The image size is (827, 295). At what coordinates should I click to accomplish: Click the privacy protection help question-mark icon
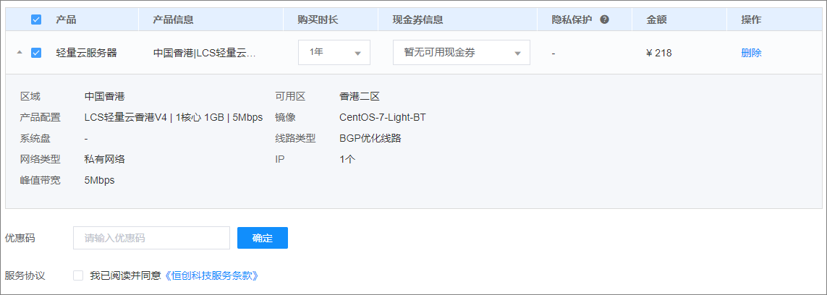pyautogui.click(x=604, y=20)
